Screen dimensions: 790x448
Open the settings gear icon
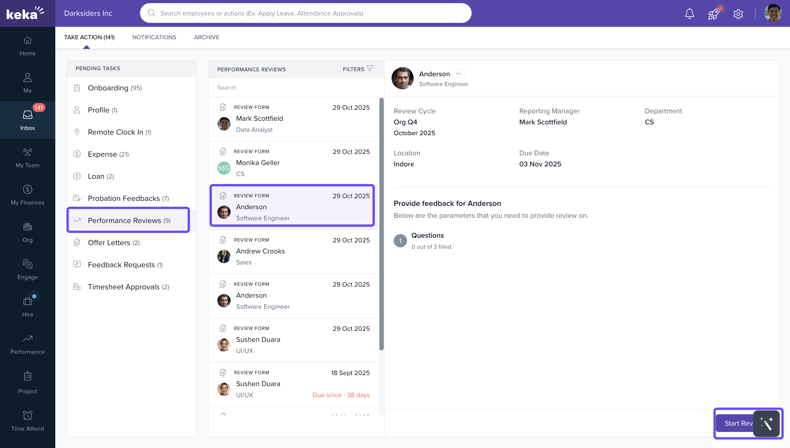point(738,14)
